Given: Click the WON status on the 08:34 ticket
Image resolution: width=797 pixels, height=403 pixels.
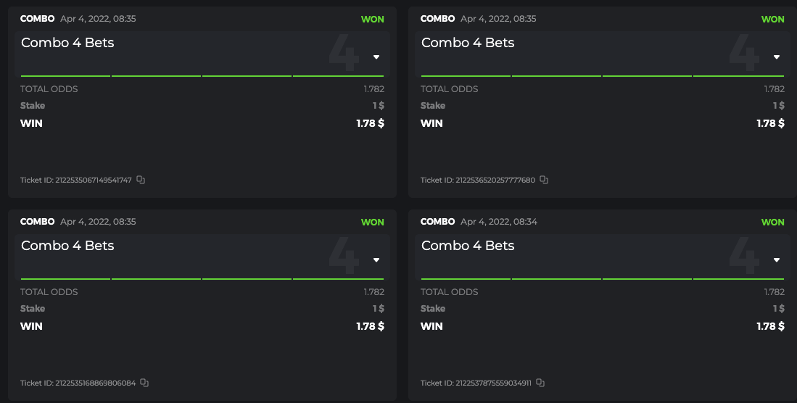Looking at the screenshot, I should coord(772,222).
